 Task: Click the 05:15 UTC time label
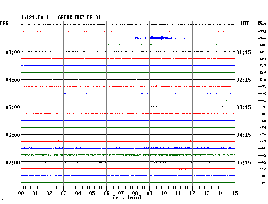(244, 162)
